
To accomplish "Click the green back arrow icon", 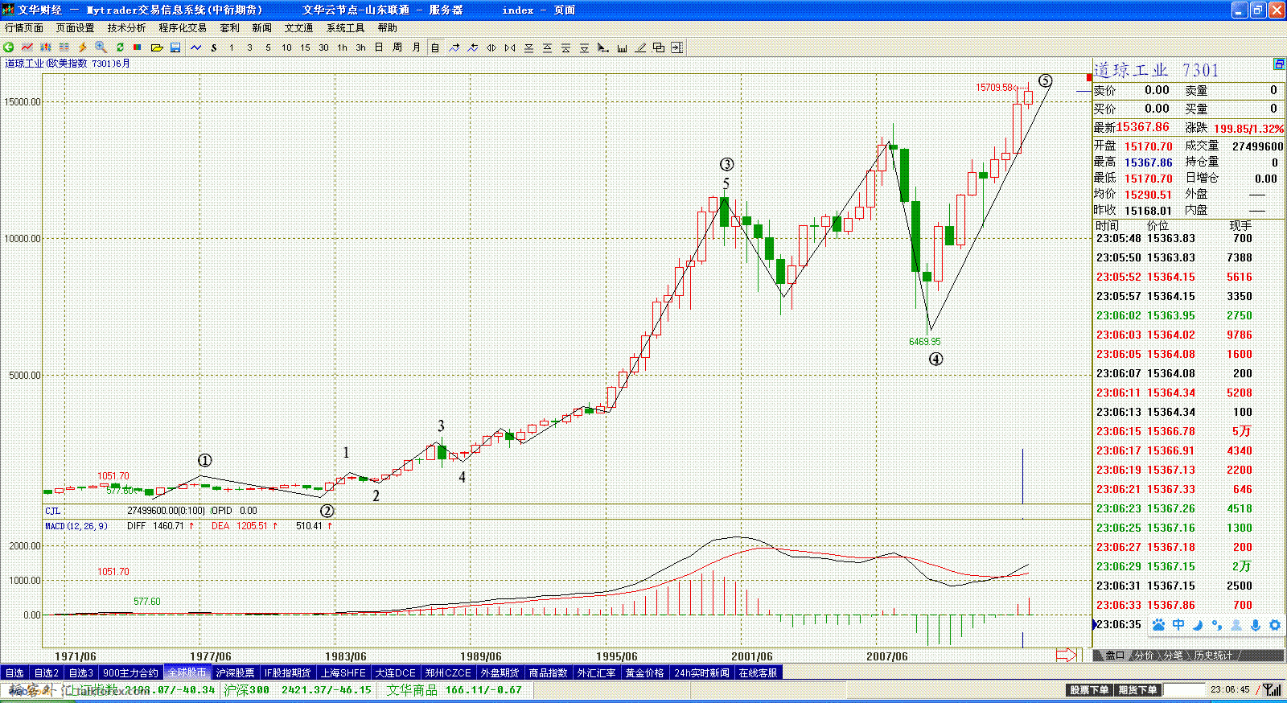I will [x=8, y=47].
